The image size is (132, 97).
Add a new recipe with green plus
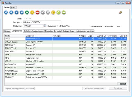pyautogui.click(x=27, y=12)
